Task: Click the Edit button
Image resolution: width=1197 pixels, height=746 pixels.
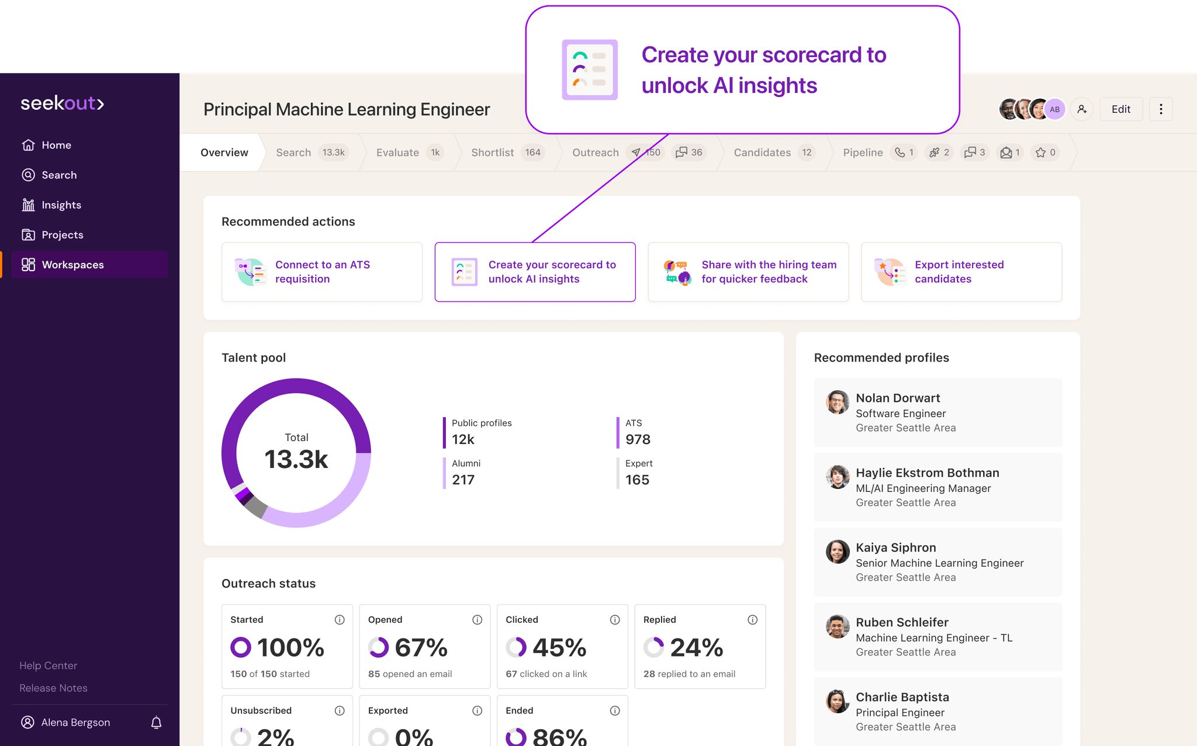Action: [x=1120, y=109]
